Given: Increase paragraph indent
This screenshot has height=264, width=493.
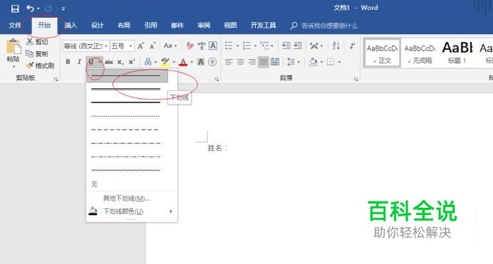Looking at the screenshot, I should 298,46.
